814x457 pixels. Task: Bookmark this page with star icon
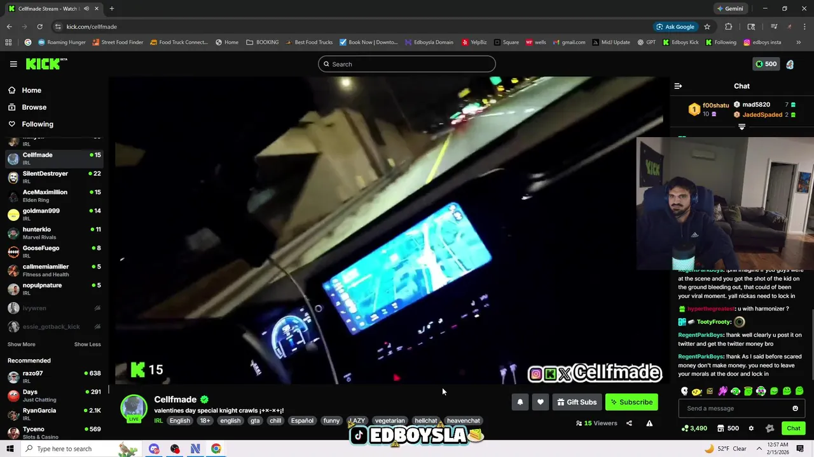pos(707,27)
